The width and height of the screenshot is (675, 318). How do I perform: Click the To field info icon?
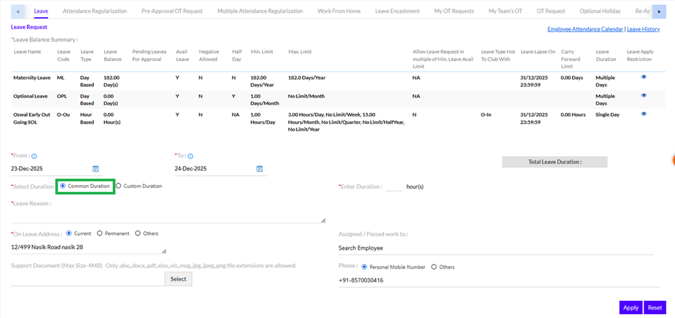click(191, 156)
